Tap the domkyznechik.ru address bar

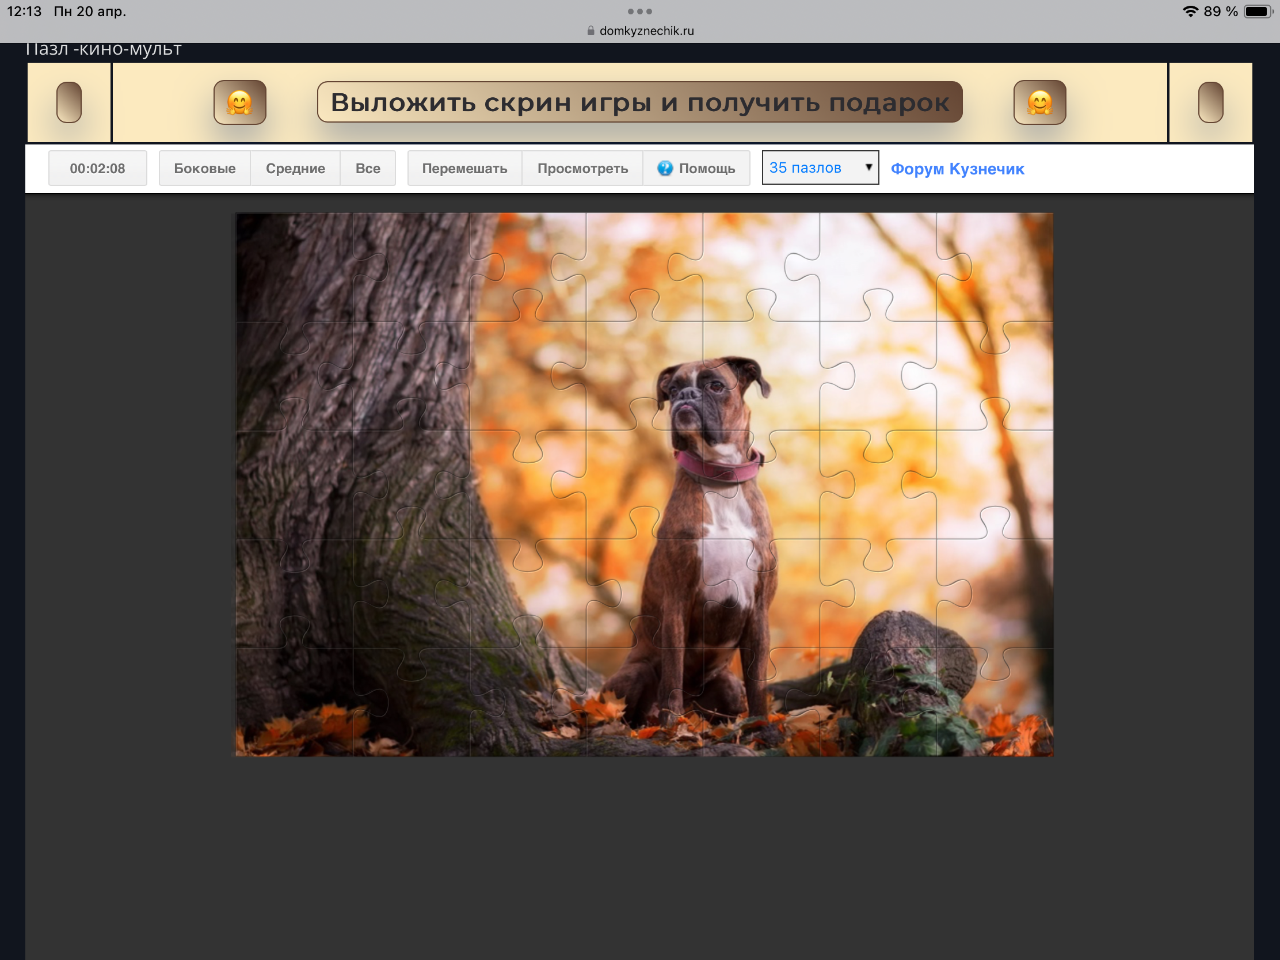[646, 31]
